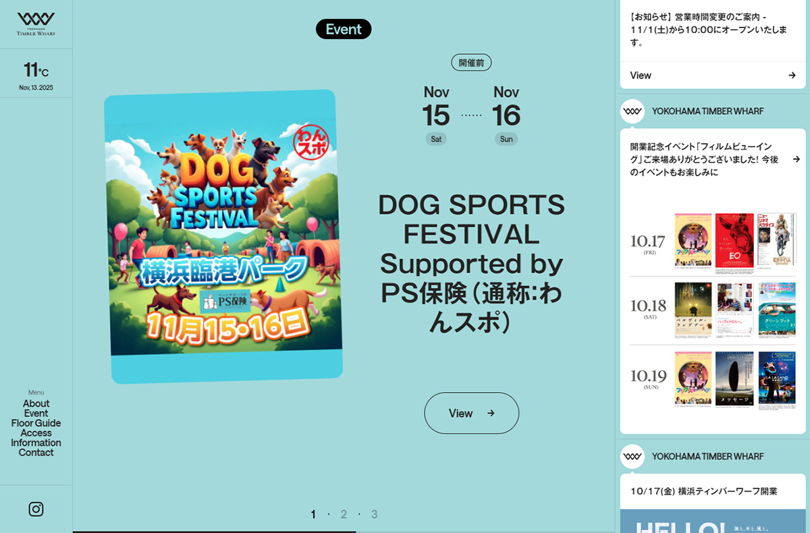Click the Dog Sports Festival poster image

point(223,237)
